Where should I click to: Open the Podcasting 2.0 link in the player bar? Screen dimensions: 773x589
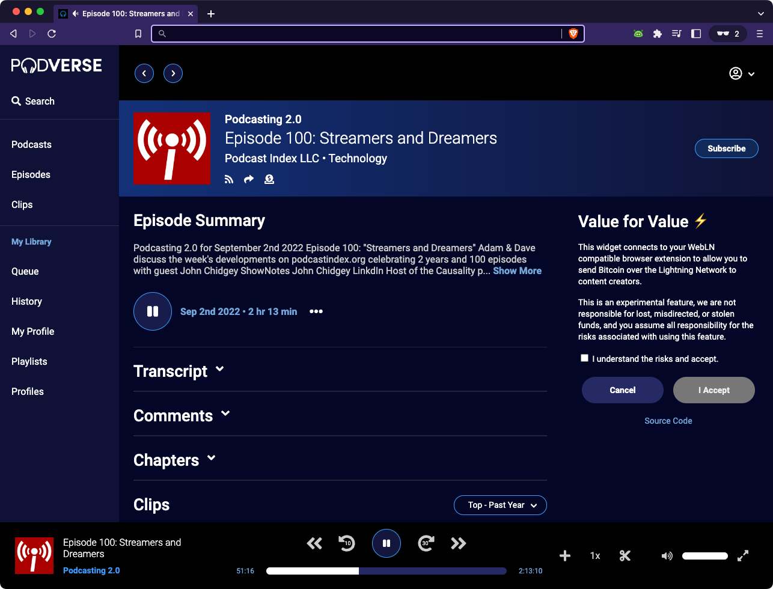(91, 570)
